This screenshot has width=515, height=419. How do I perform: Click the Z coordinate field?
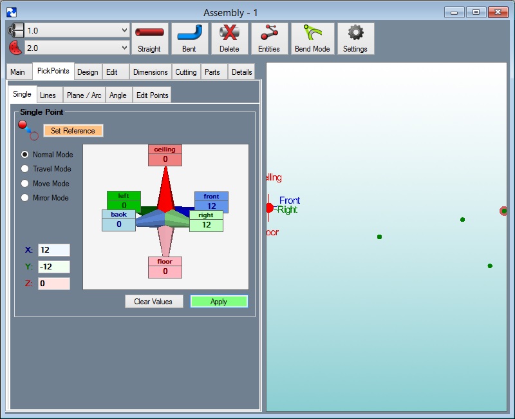pyautogui.click(x=54, y=284)
